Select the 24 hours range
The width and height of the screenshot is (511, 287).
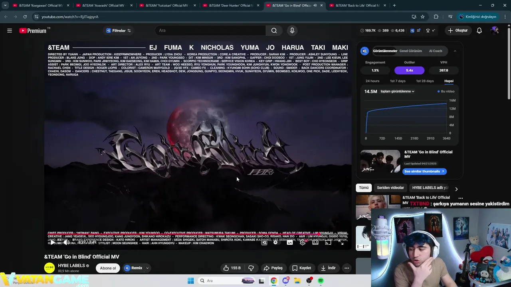pos(372,81)
